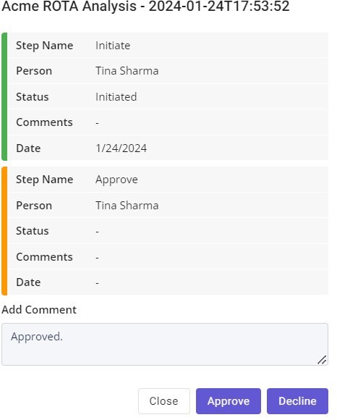The image size is (337, 420).
Task: Click the Comments row of the Initiate step
Action: point(168,122)
